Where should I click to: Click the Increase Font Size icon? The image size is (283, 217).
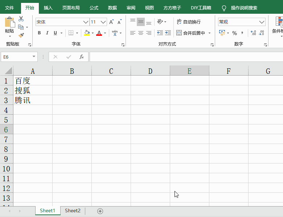pyautogui.click(x=111, y=22)
